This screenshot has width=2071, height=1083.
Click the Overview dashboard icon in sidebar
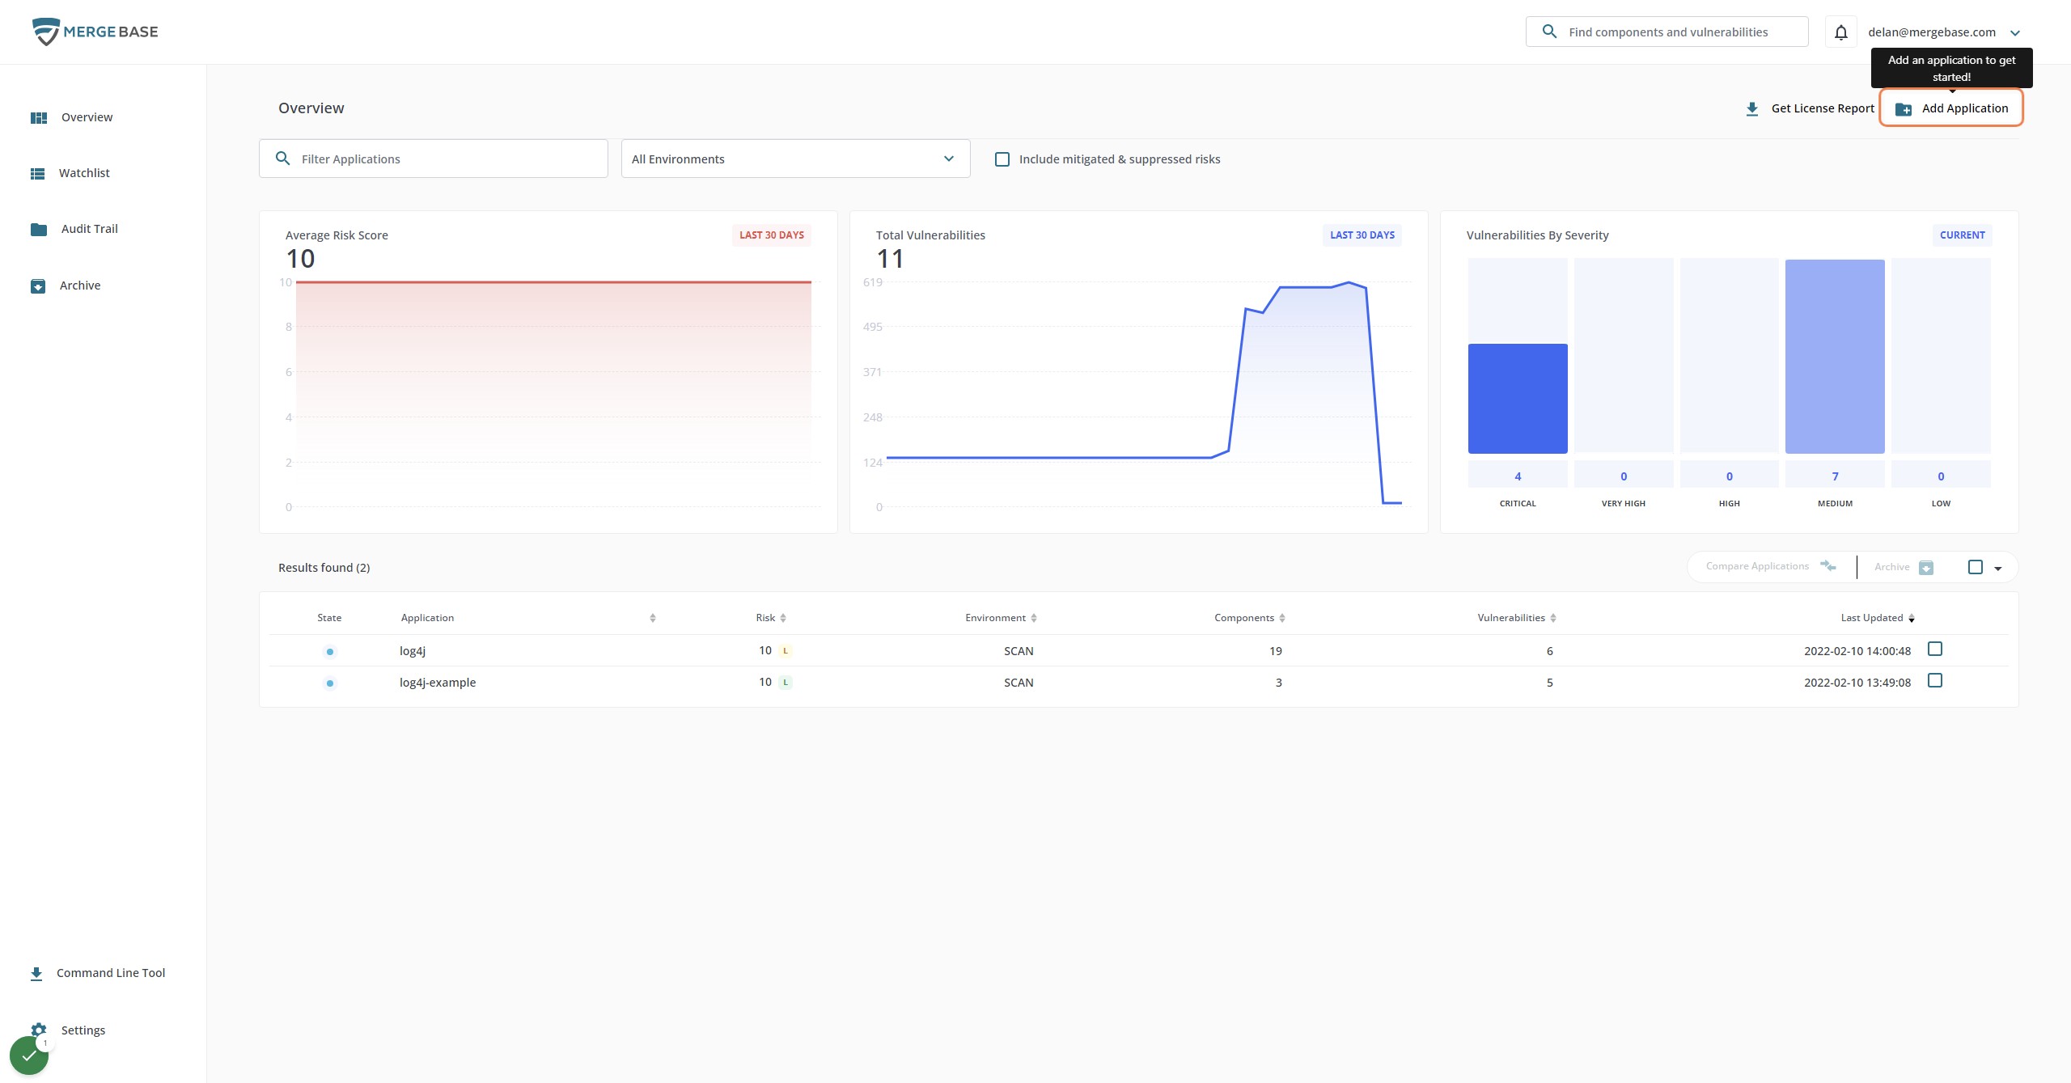(39, 118)
